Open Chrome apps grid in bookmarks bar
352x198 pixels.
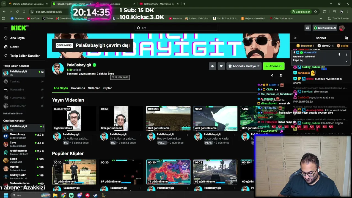pos(4,18)
